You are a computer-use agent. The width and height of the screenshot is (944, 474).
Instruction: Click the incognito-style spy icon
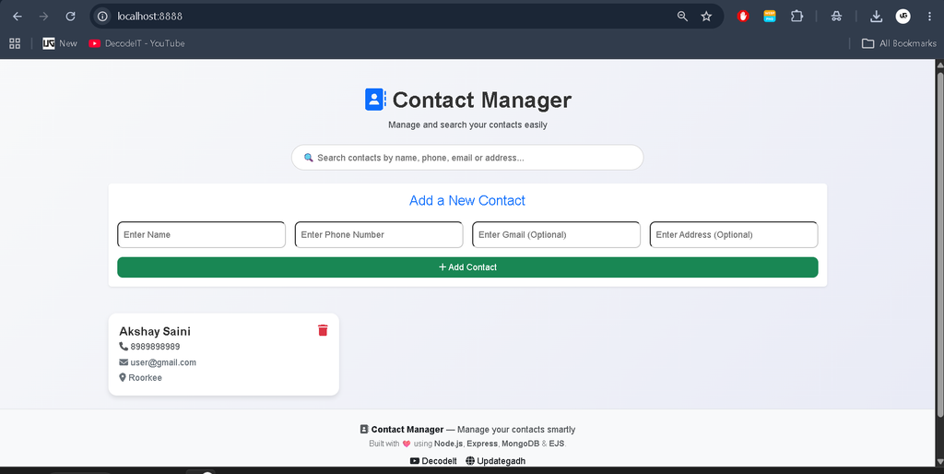(x=836, y=17)
